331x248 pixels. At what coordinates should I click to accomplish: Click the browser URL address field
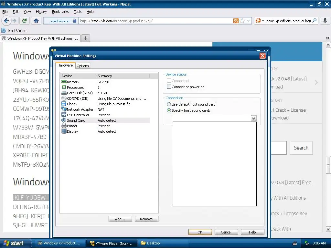(155, 21)
